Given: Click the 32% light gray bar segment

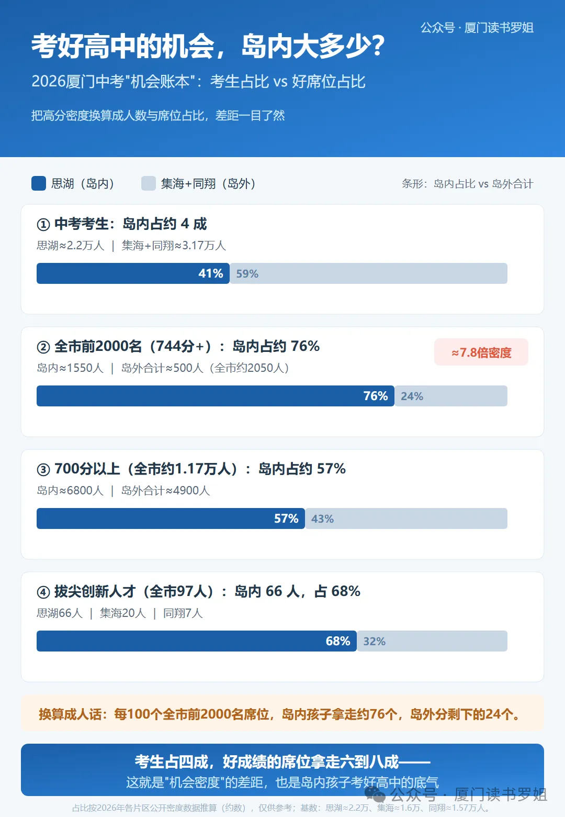Looking at the screenshot, I should 432,641.
